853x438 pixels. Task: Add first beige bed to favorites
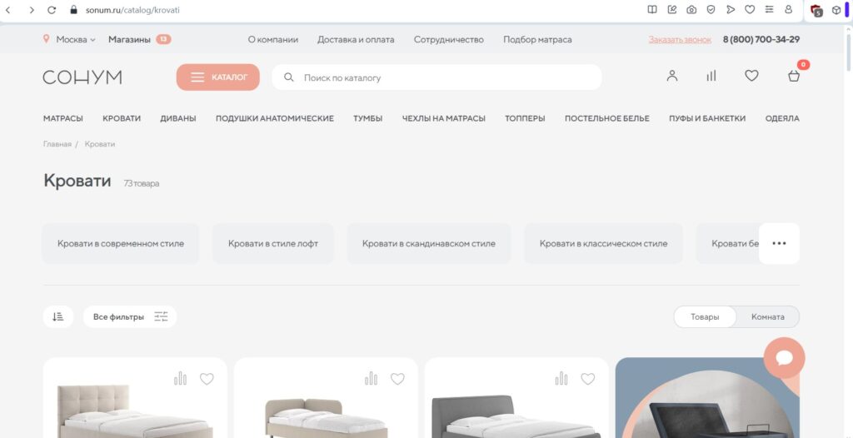click(207, 379)
